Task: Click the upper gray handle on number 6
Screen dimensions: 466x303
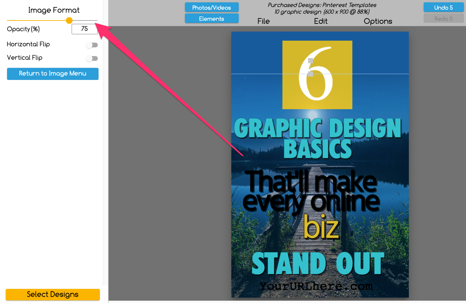Action: (x=311, y=61)
